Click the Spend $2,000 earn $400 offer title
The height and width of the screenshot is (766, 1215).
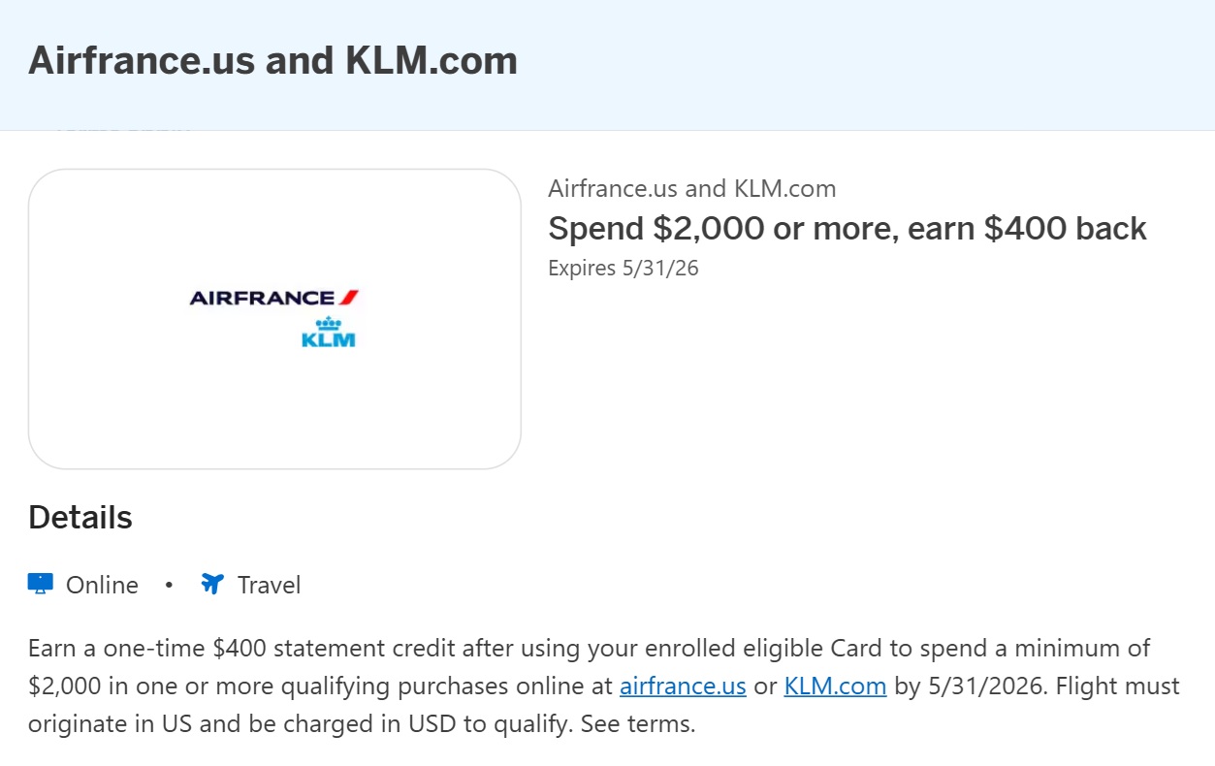point(847,228)
